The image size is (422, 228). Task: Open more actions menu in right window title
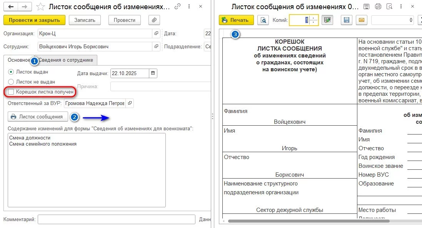point(401,7)
